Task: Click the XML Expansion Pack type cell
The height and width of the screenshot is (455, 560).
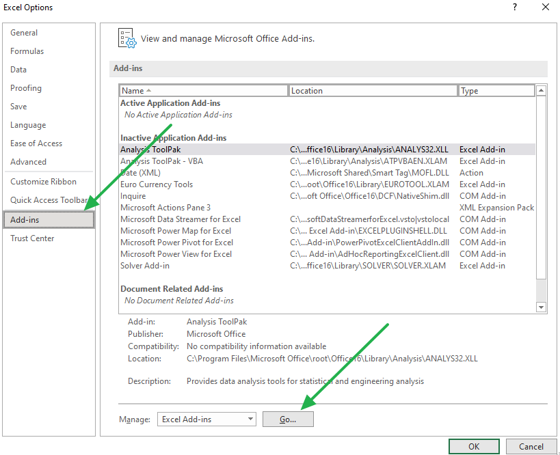Action: pyautogui.click(x=496, y=208)
